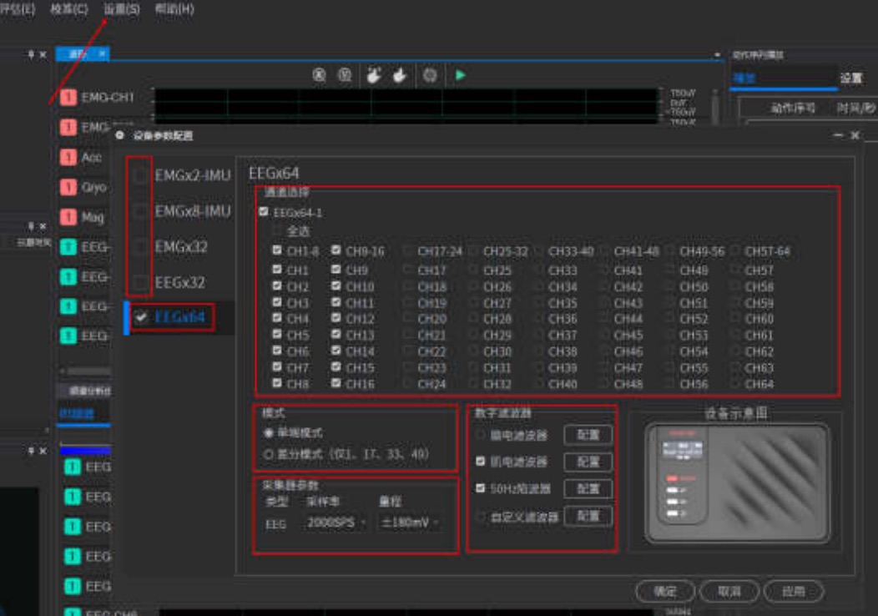Uncheck channel CH16
The height and width of the screenshot is (616, 878).
coord(336,383)
